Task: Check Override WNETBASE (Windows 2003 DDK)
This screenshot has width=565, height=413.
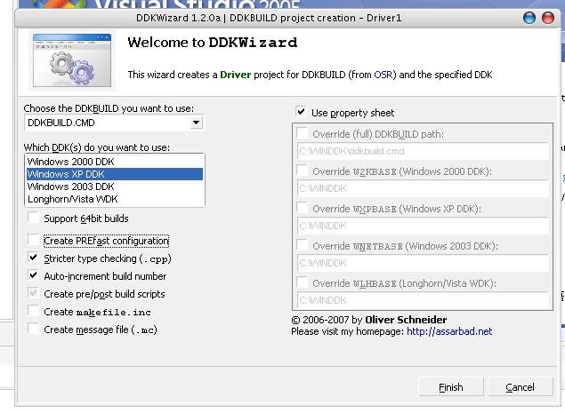Action: click(x=302, y=245)
